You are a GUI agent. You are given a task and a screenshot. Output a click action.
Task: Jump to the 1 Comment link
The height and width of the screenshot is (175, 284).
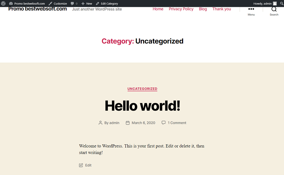pos(177,123)
